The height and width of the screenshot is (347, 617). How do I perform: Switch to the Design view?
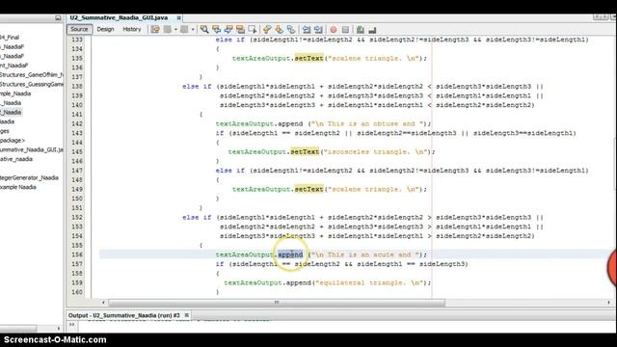[x=105, y=29]
